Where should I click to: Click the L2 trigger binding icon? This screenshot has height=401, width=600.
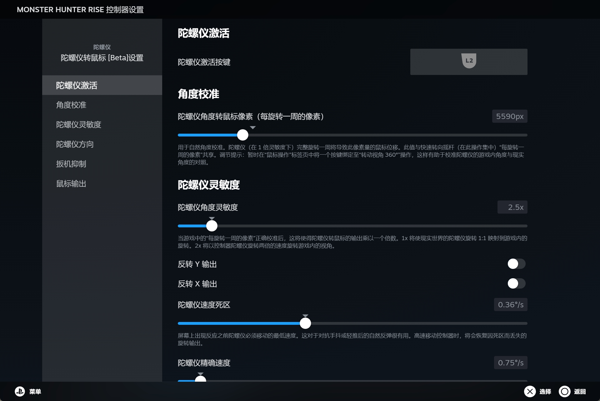pyautogui.click(x=469, y=61)
